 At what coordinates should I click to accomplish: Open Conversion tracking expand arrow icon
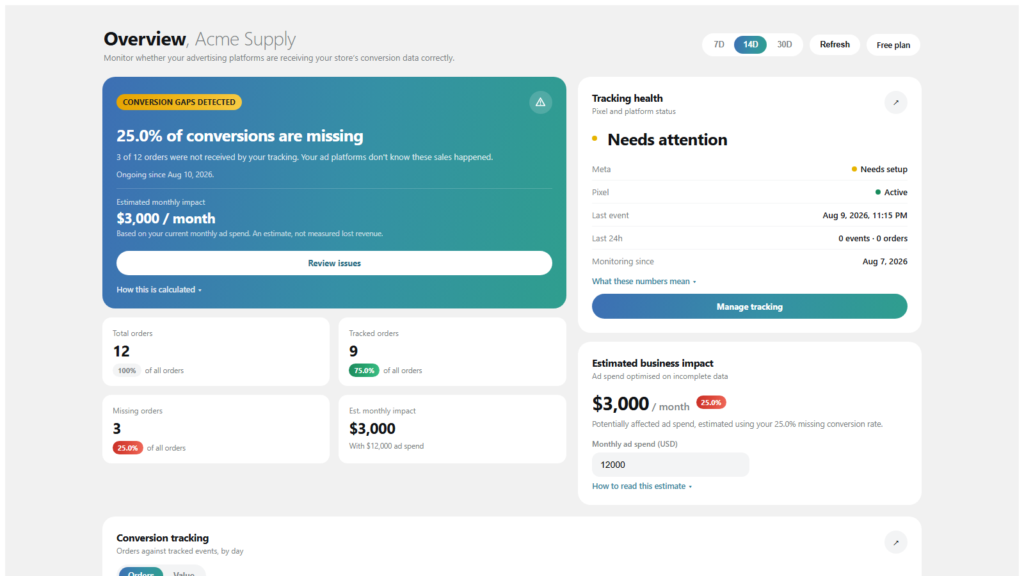click(896, 542)
